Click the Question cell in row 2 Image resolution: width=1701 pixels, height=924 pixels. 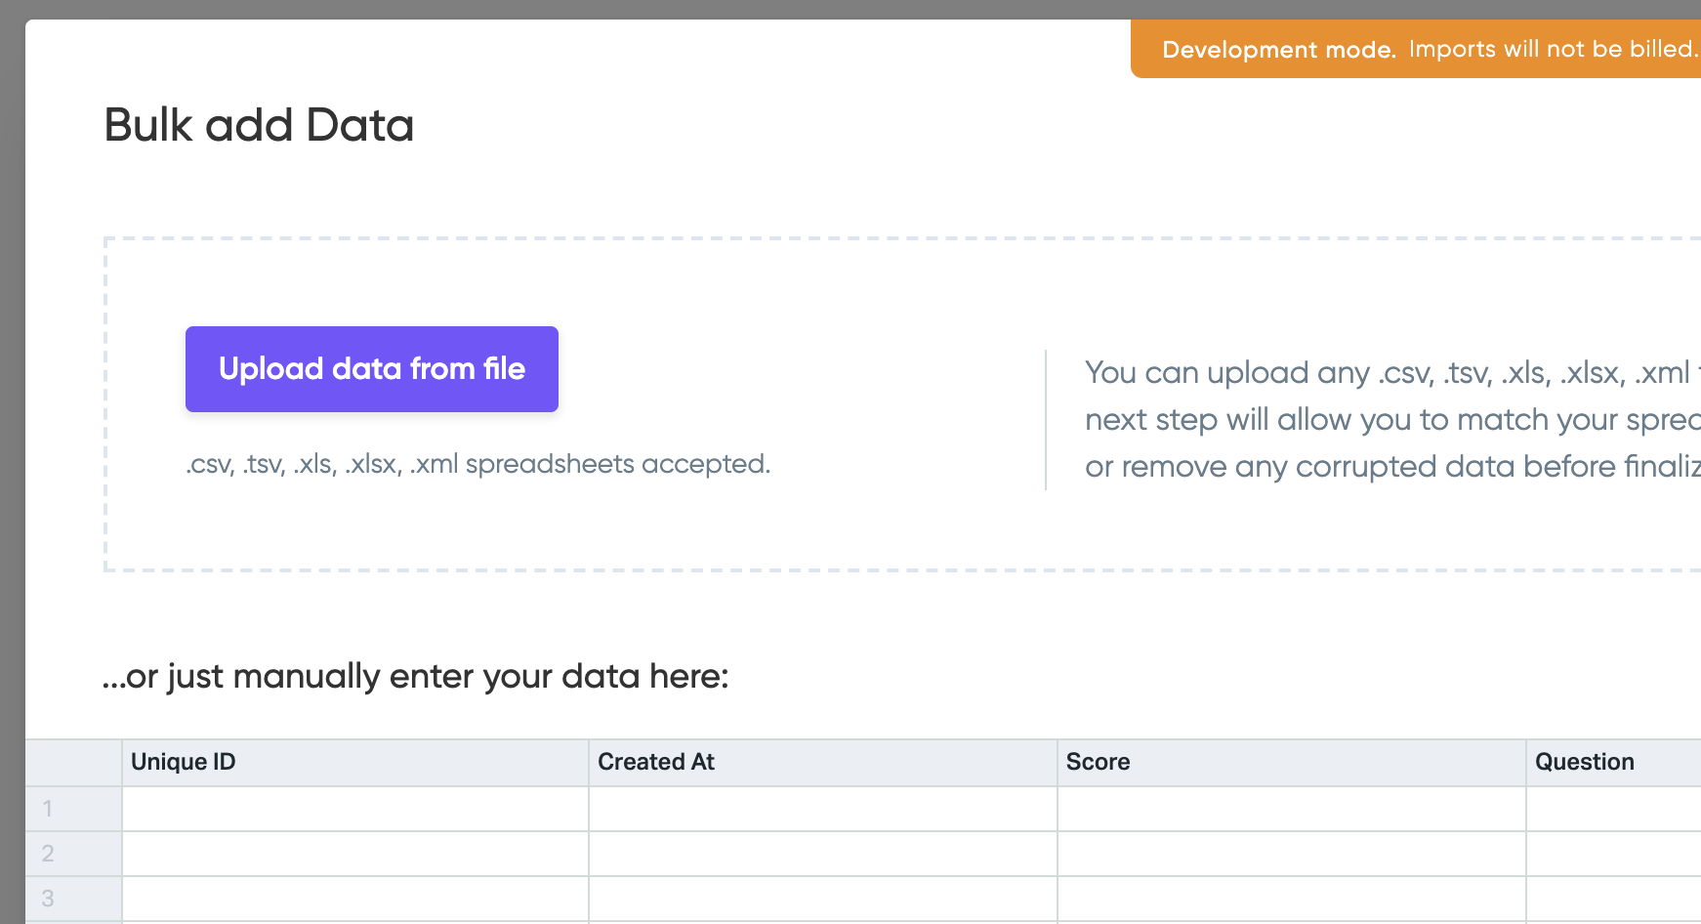coord(1614,854)
